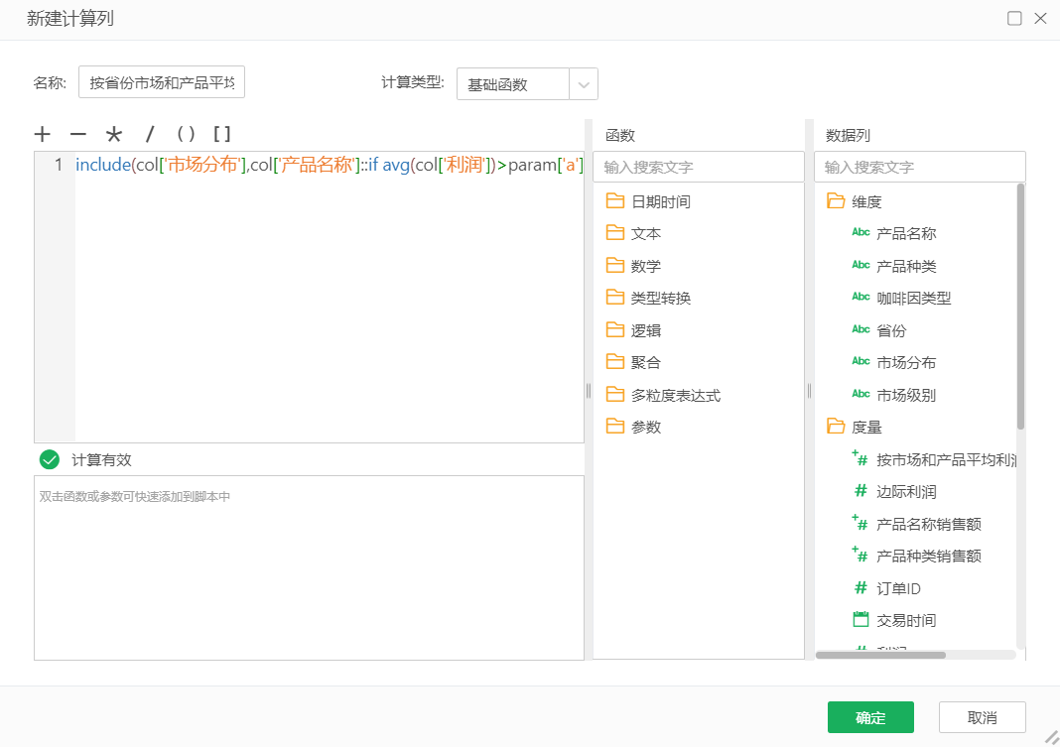The width and height of the screenshot is (1060, 747).
Task: Click the square brackets [] insert icon
Action: (x=224, y=132)
